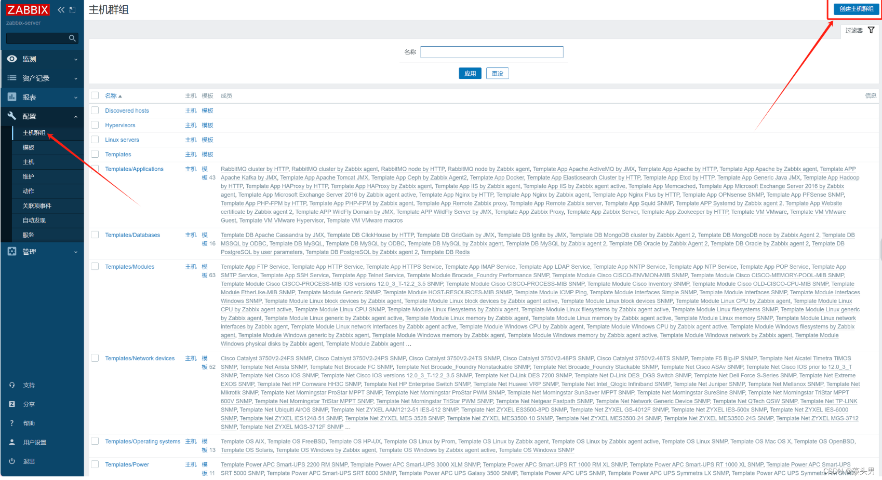The height and width of the screenshot is (480, 882).
Task: Click 创建主机群组 button
Action: pos(856,9)
